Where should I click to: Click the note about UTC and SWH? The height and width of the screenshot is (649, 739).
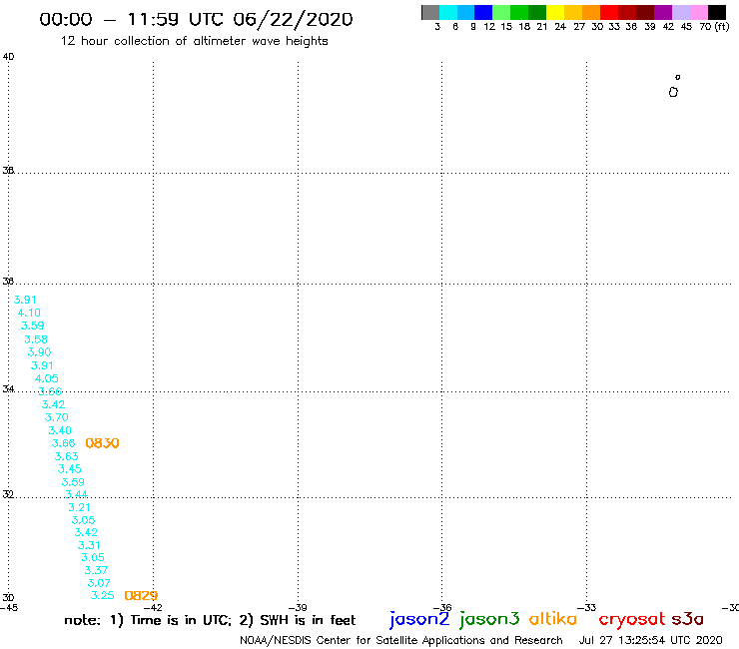coord(210,620)
